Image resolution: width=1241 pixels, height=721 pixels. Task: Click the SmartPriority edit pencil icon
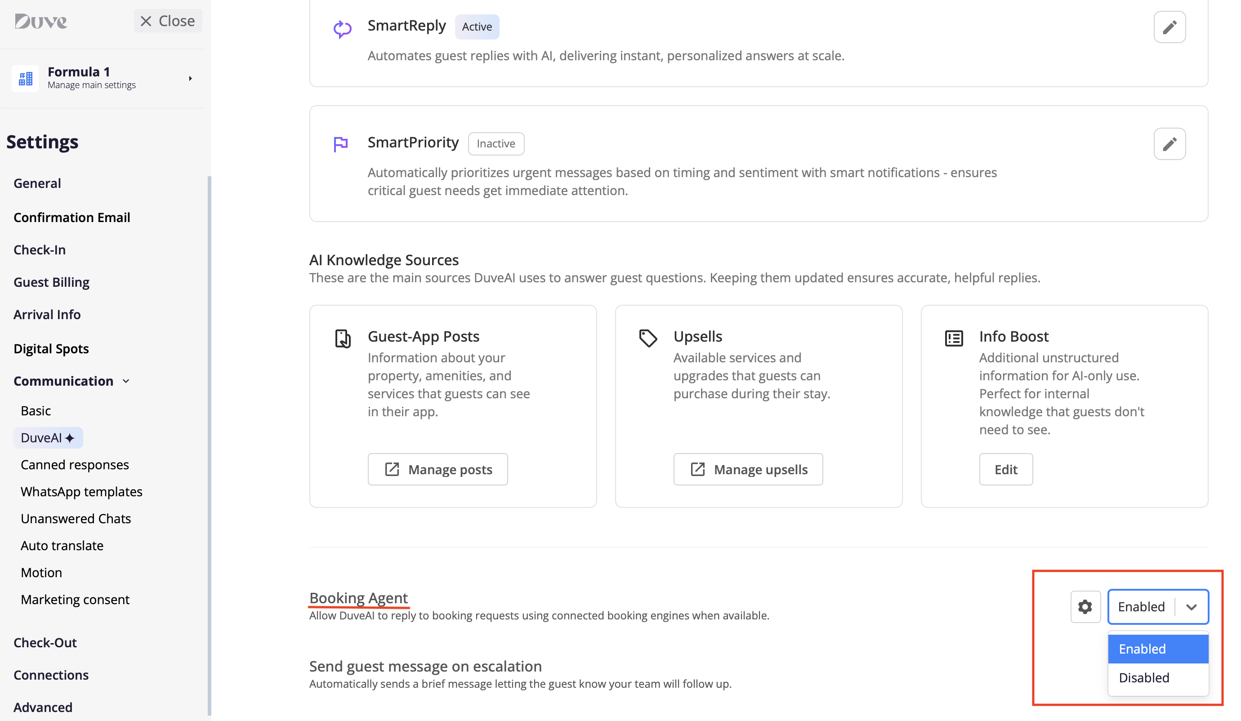[1169, 144]
